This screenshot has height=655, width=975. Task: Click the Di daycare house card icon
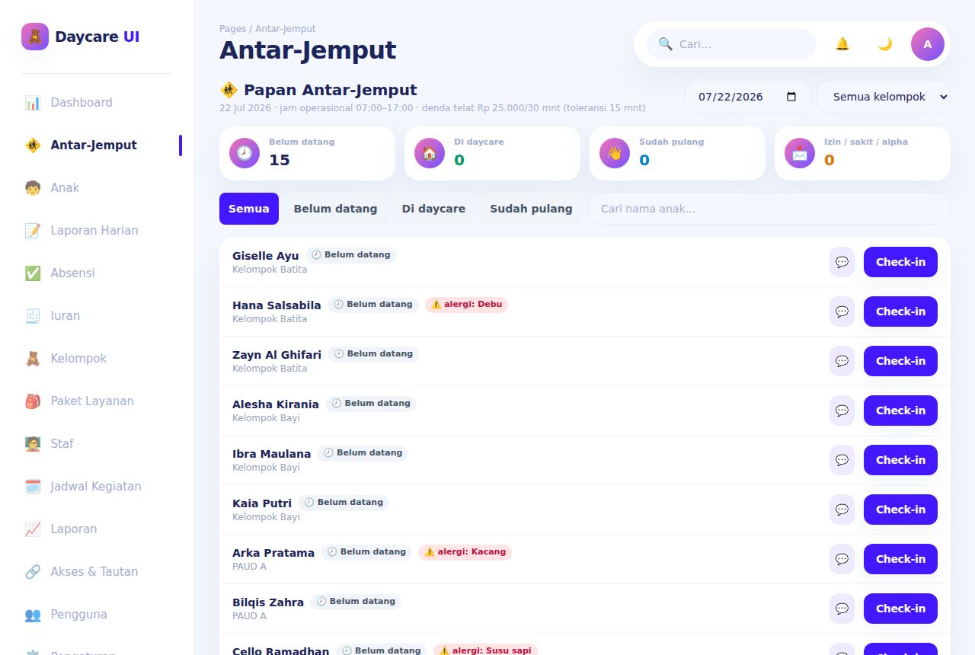[430, 153]
